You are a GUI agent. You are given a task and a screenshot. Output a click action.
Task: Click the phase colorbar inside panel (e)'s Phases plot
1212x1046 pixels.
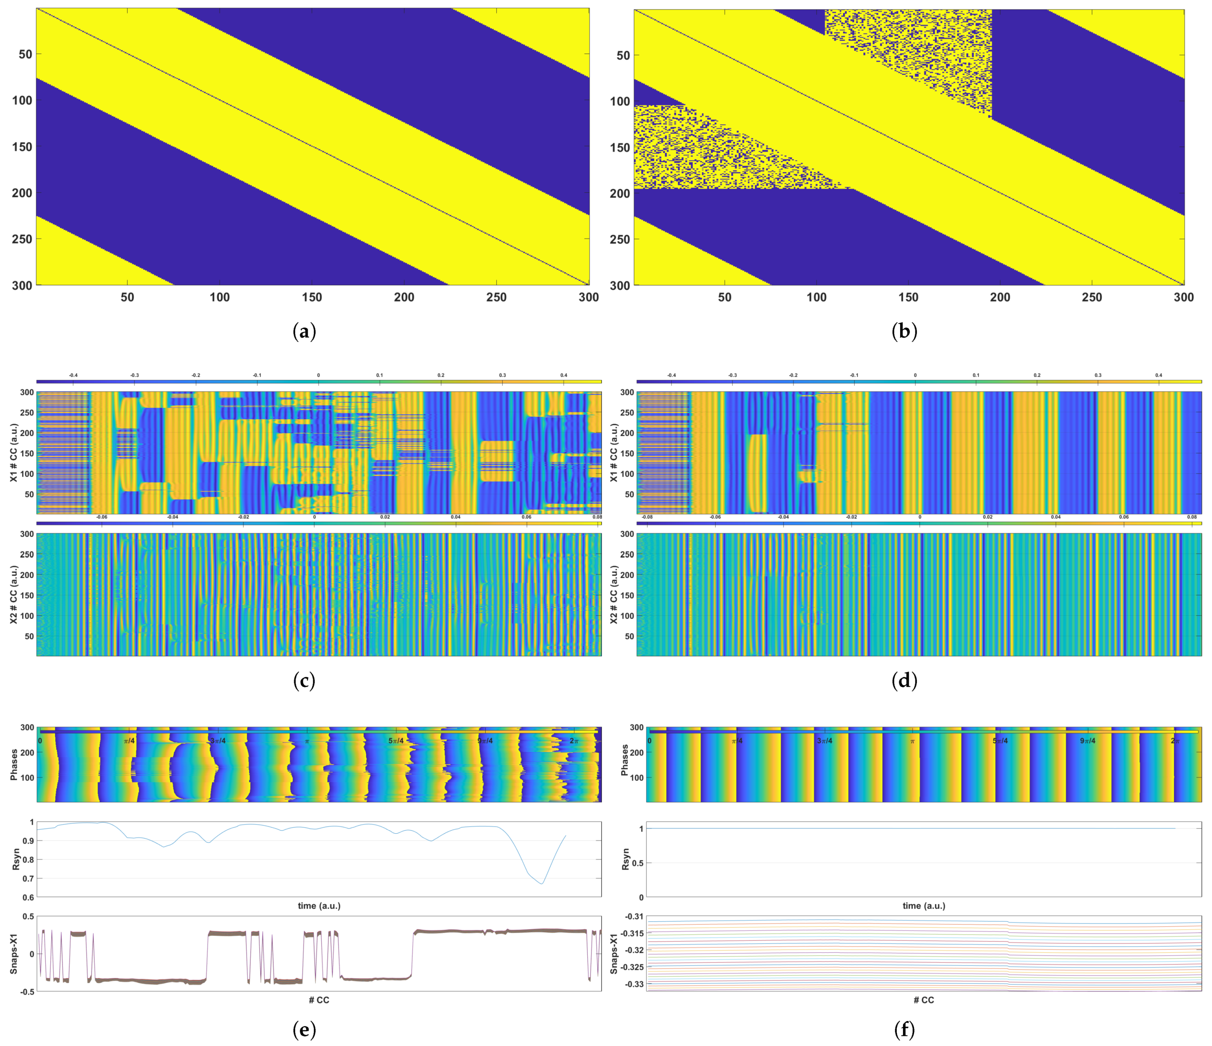(319, 732)
